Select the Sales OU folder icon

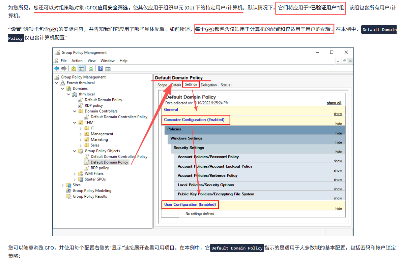click(x=87, y=145)
